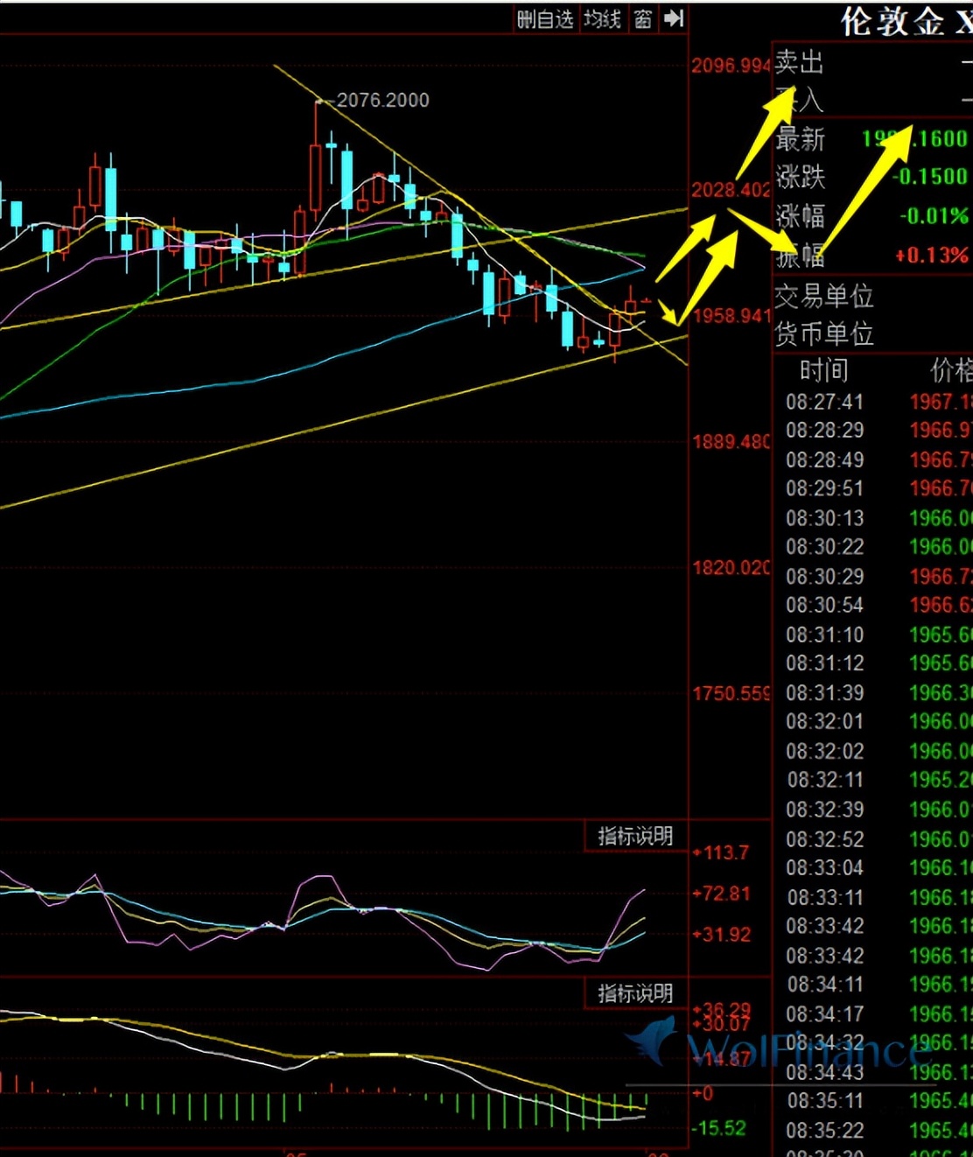Click the +0.13% amplitude value

[x=931, y=256]
